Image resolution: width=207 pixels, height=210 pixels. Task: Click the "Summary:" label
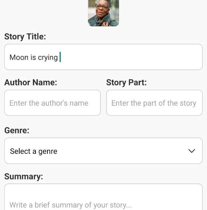24,176
